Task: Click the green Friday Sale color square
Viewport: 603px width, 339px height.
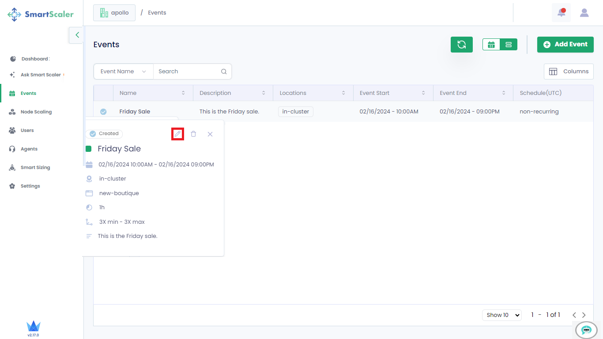Action: [88, 149]
